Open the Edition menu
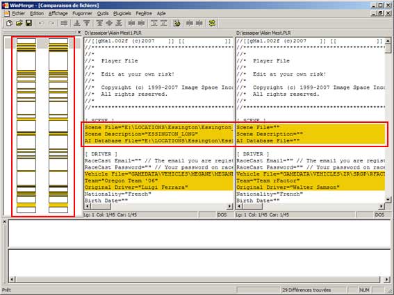Screen dimensions: 394x295 tap(37, 14)
